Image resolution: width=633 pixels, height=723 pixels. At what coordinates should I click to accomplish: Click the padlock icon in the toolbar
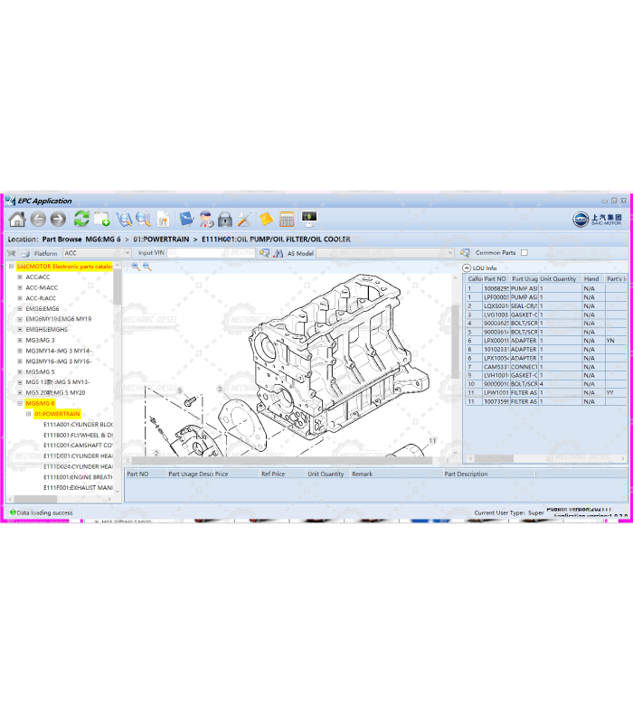[225, 220]
